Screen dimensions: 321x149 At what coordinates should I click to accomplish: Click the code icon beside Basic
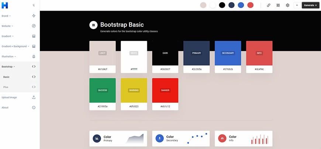pyautogui.click(x=34, y=77)
